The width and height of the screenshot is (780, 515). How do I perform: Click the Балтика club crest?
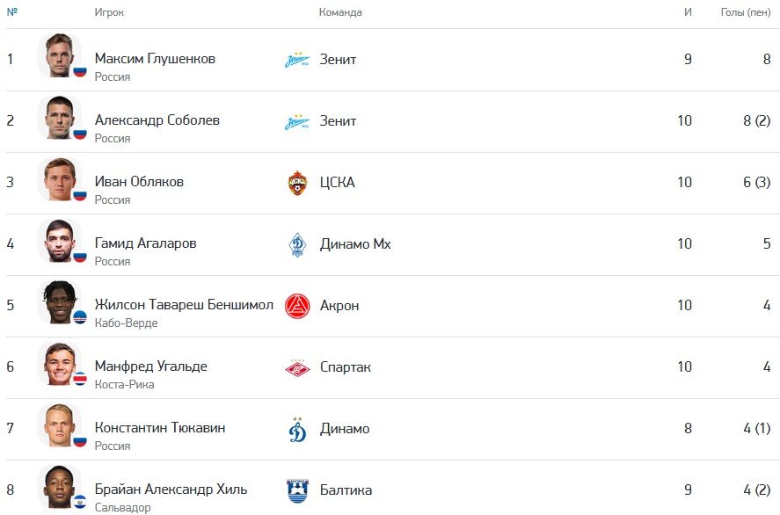pos(297,490)
